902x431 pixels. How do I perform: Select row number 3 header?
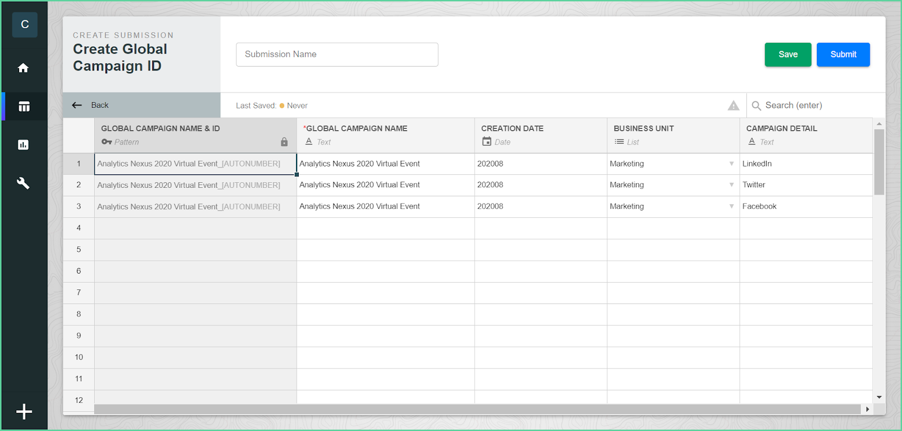79,206
